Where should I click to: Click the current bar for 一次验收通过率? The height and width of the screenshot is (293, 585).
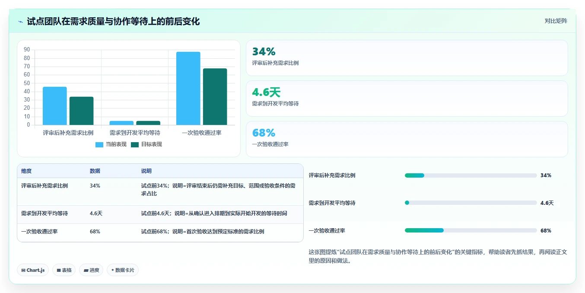188,89
